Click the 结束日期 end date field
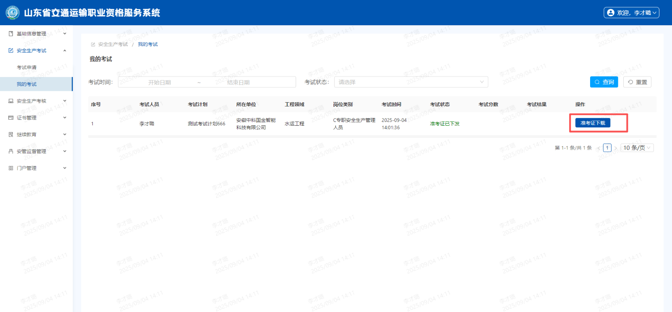The width and height of the screenshot is (672, 312). [x=239, y=82]
